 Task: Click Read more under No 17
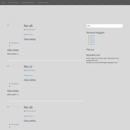coord(29,75)
